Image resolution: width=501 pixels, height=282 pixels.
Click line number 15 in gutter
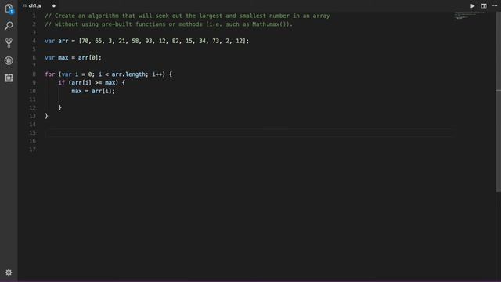point(33,132)
